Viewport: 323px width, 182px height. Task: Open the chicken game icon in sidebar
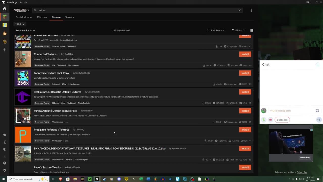coord(5,33)
